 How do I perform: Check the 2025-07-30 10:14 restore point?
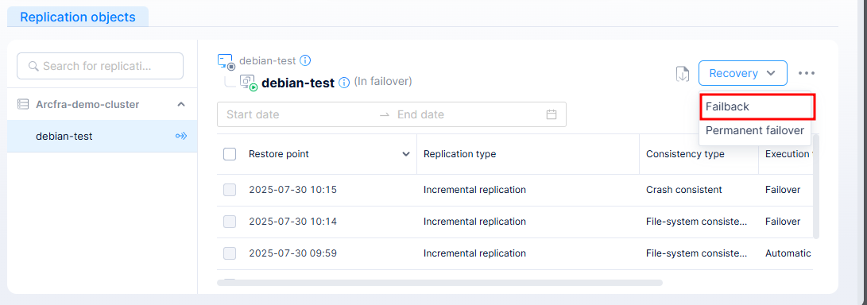230,222
